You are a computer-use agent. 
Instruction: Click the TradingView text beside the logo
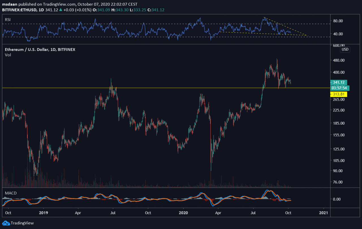point(22,223)
